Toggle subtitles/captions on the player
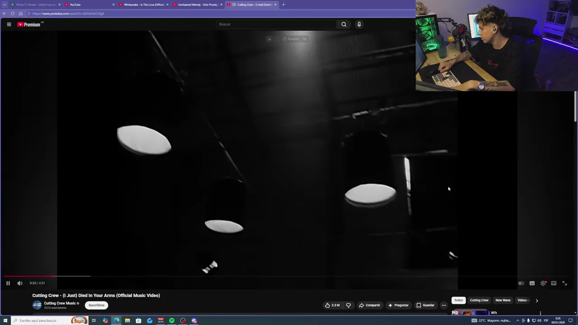578x325 pixels. point(532,283)
